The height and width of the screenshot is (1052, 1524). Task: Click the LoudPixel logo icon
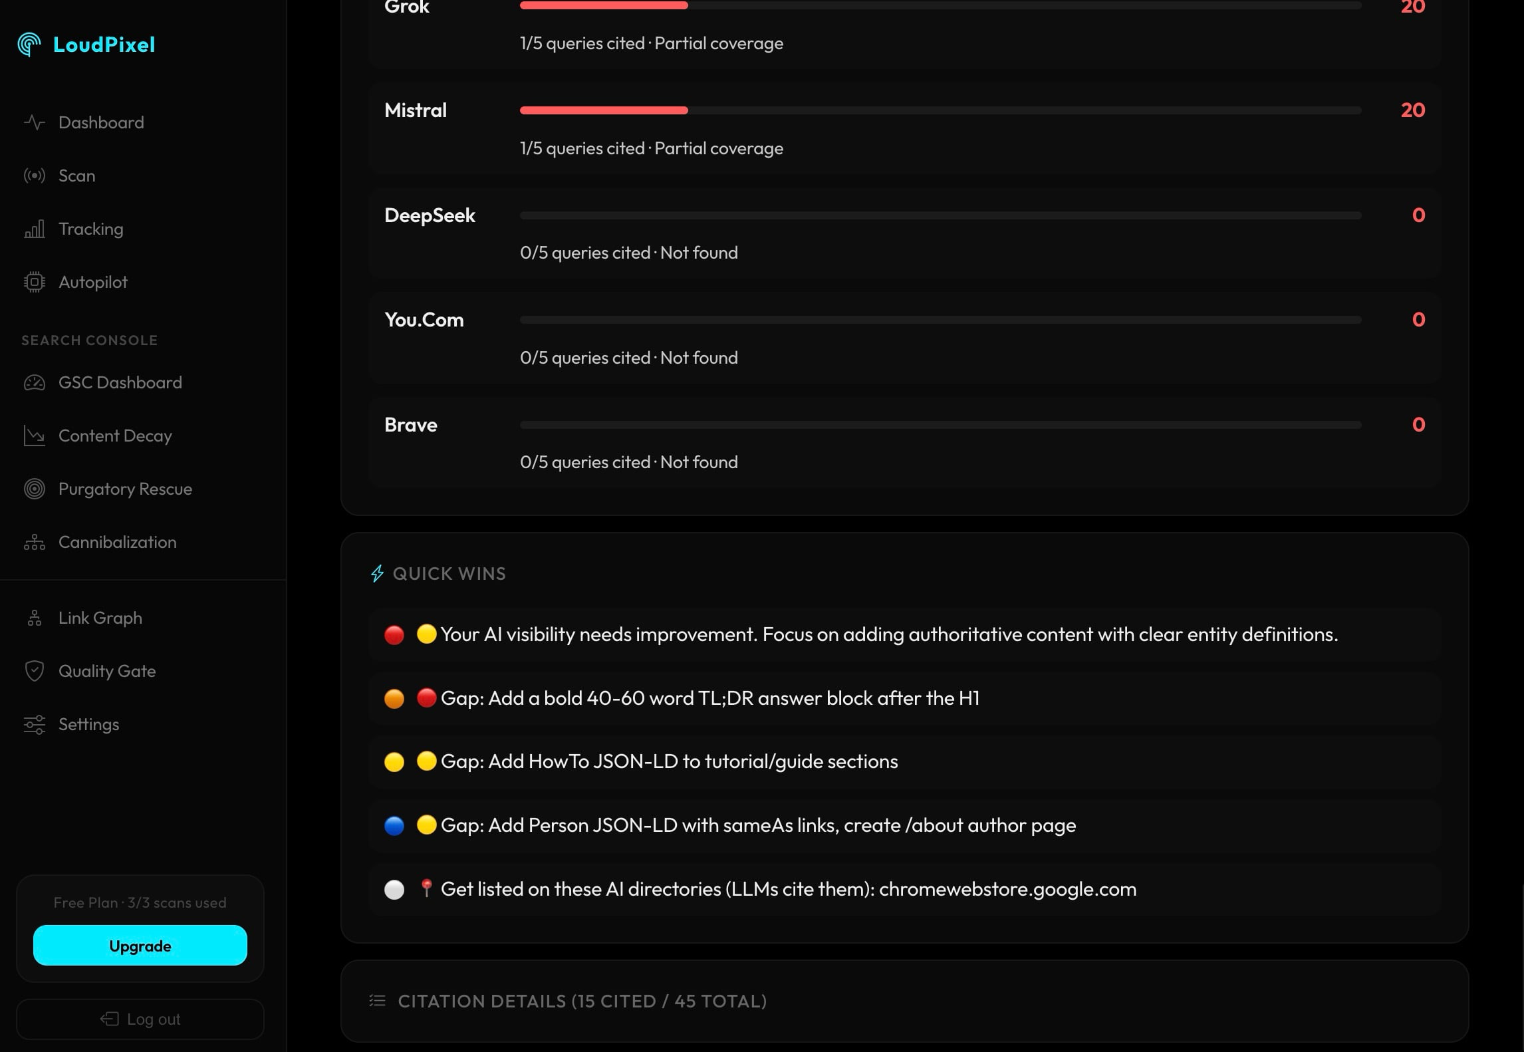pos(29,45)
